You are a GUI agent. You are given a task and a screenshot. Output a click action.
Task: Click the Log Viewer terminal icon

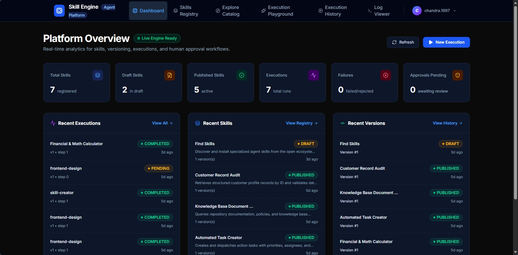[x=370, y=11]
